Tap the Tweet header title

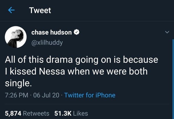pyautogui.click(x=40, y=11)
